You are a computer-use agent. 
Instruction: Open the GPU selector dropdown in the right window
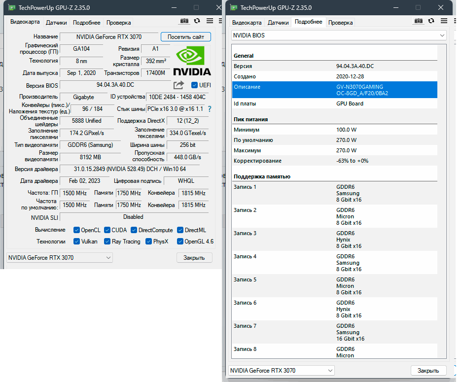pos(282,371)
